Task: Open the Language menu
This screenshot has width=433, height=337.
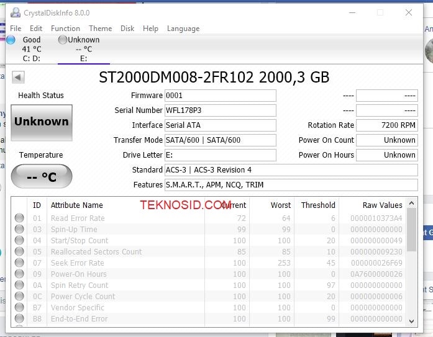Action: pos(183,29)
